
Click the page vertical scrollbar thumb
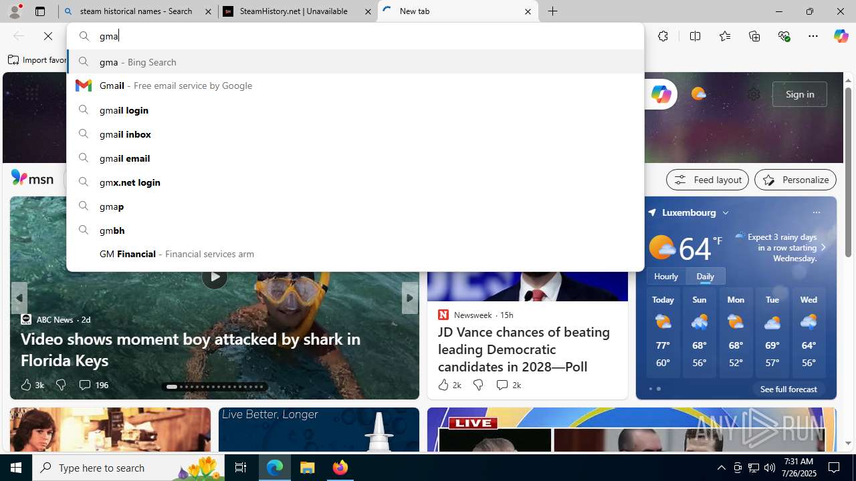coord(848,172)
